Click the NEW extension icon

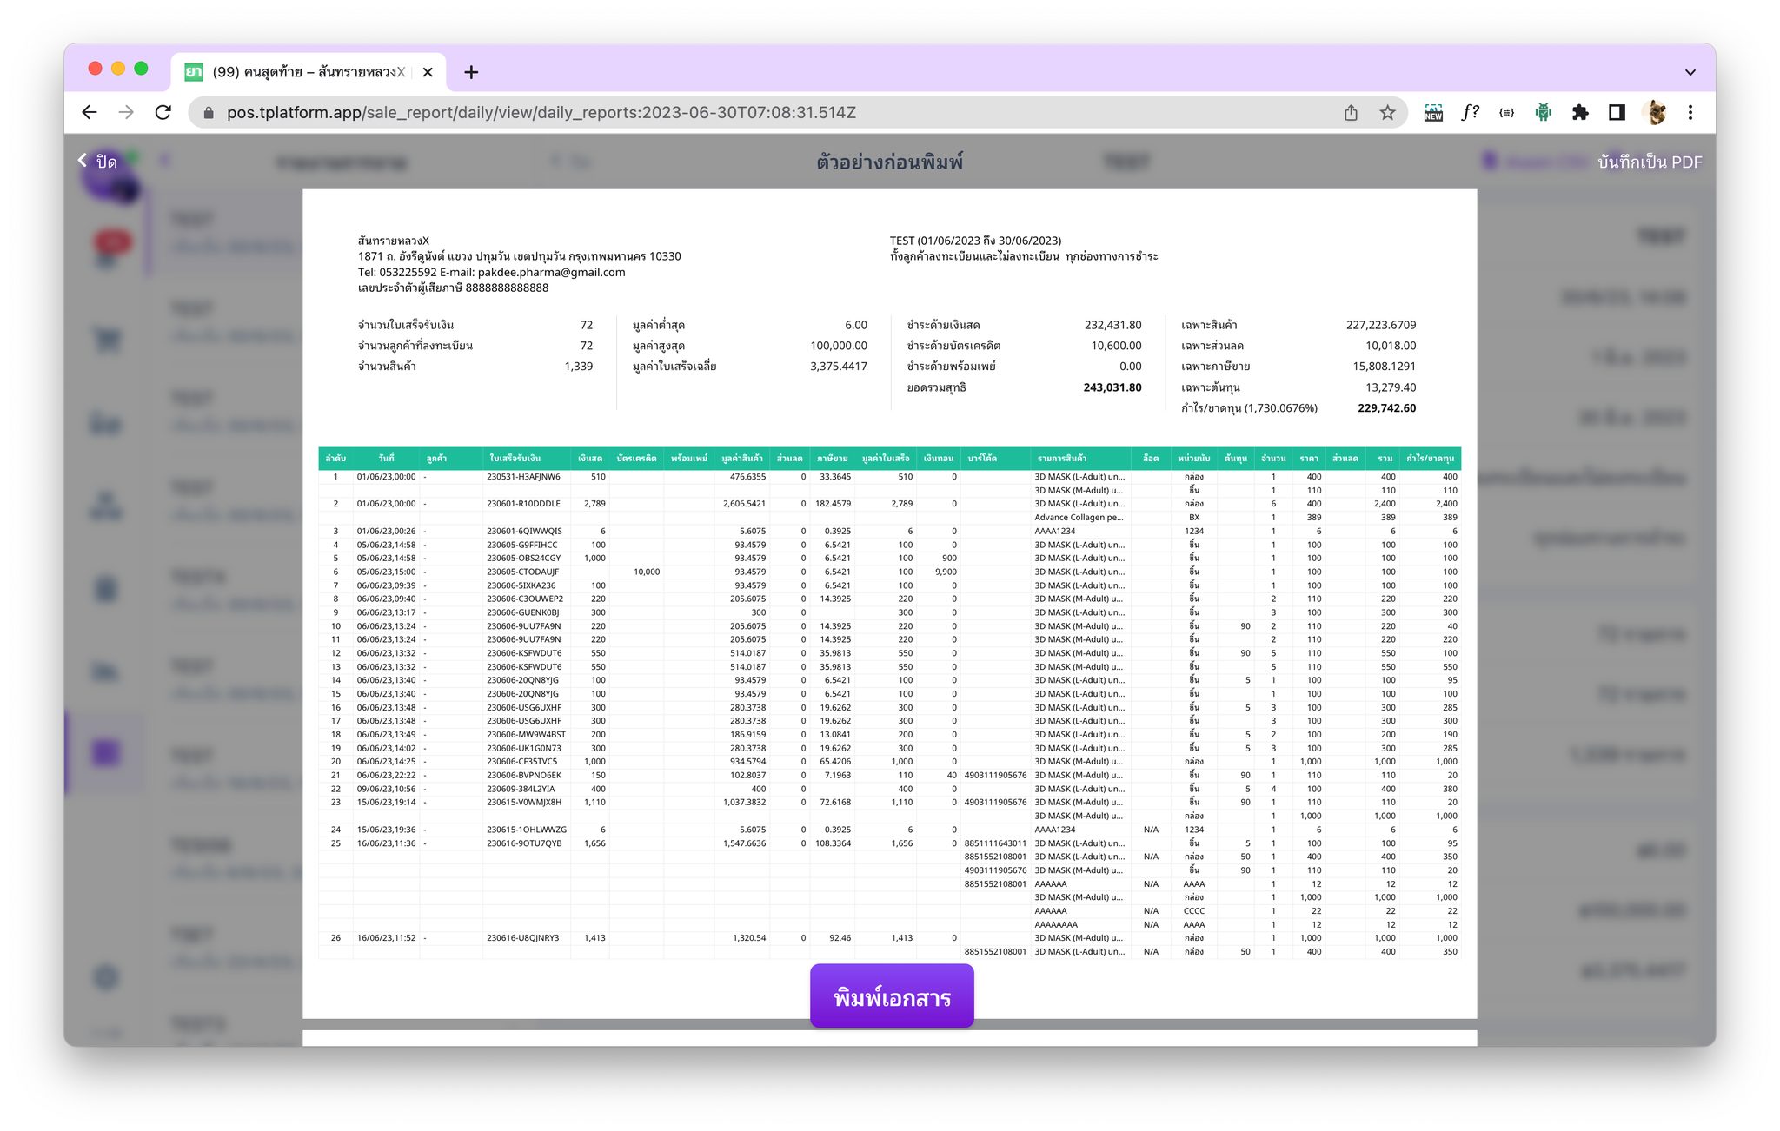tap(1432, 112)
